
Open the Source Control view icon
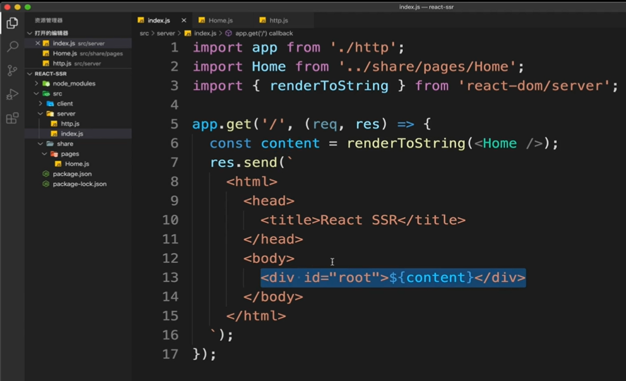point(12,71)
